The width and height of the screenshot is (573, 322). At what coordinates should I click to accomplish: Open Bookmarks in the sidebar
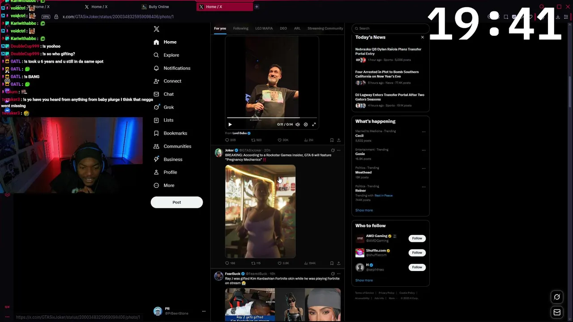coord(170,133)
